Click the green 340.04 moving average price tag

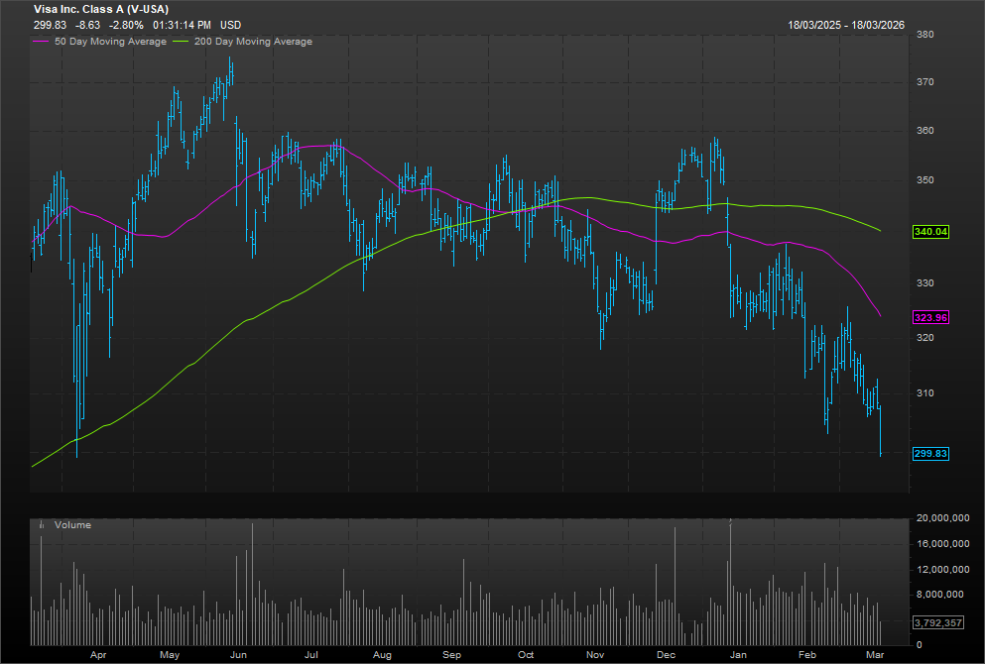coord(930,232)
